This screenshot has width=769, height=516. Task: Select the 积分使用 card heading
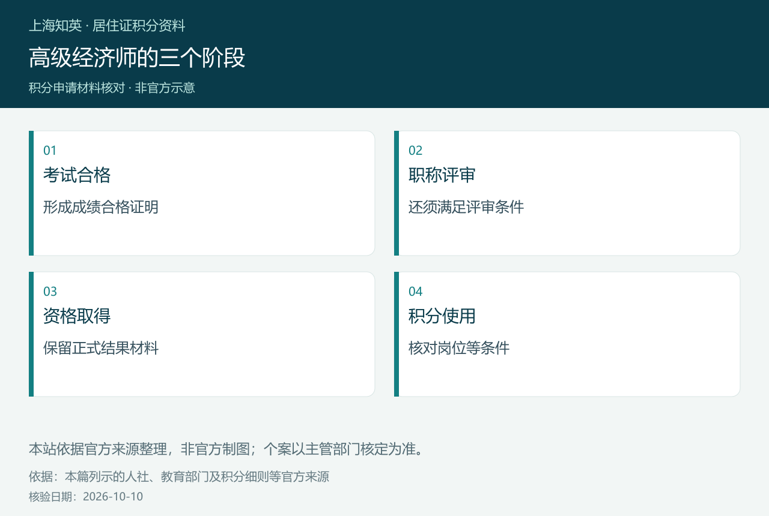click(442, 316)
